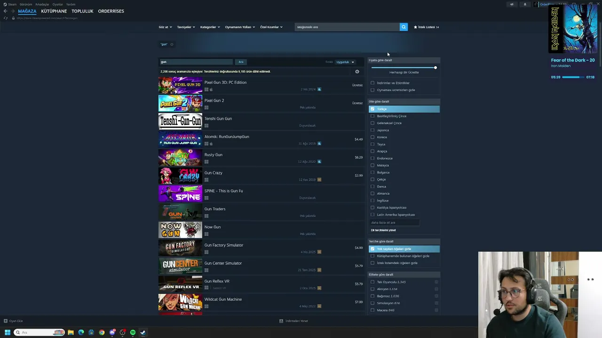Tick the Japonca language checkbox
Screen dimensions: 602x338
(x=372, y=130)
